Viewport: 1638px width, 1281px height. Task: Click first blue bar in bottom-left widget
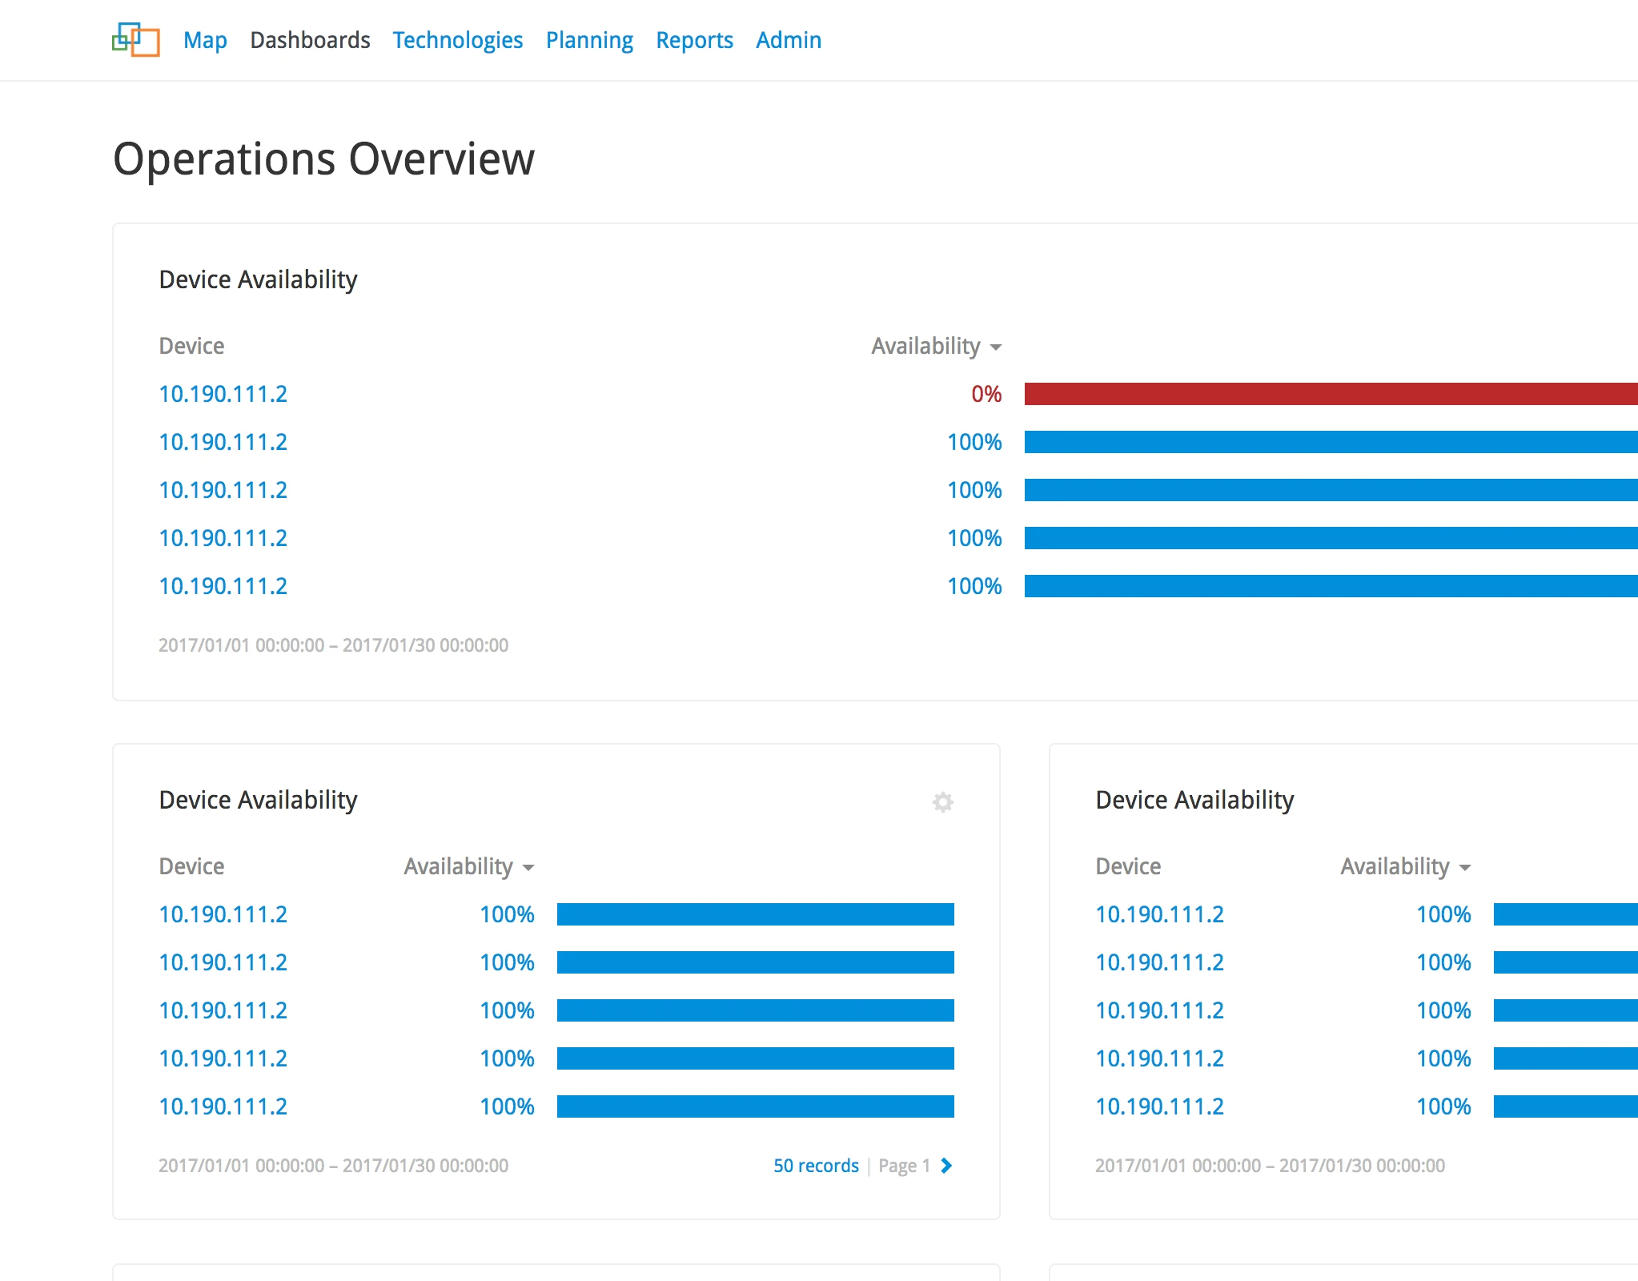(x=755, y=914)
